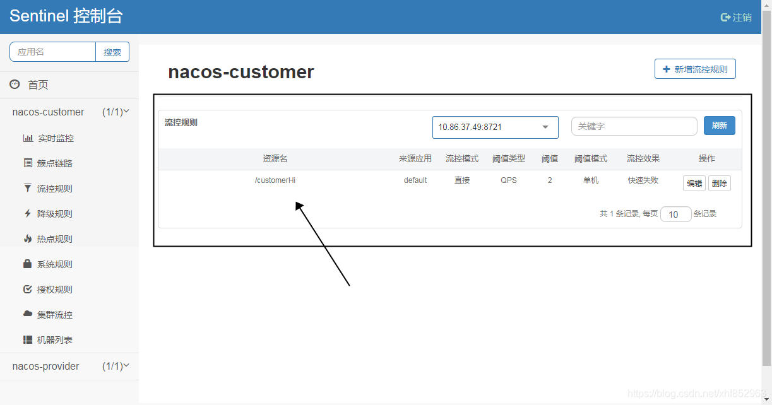772x405 pixels.
Task: Click the 阈值模式 column header
Action: tap(591, 159)
